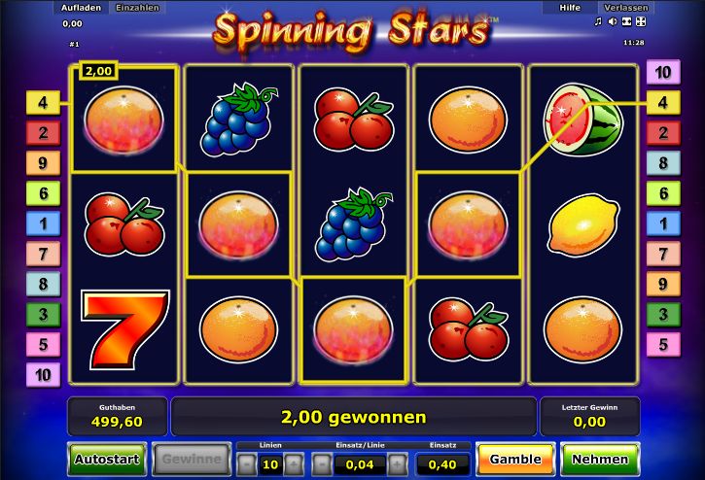Click the Nehmen button

pos(600,460)
